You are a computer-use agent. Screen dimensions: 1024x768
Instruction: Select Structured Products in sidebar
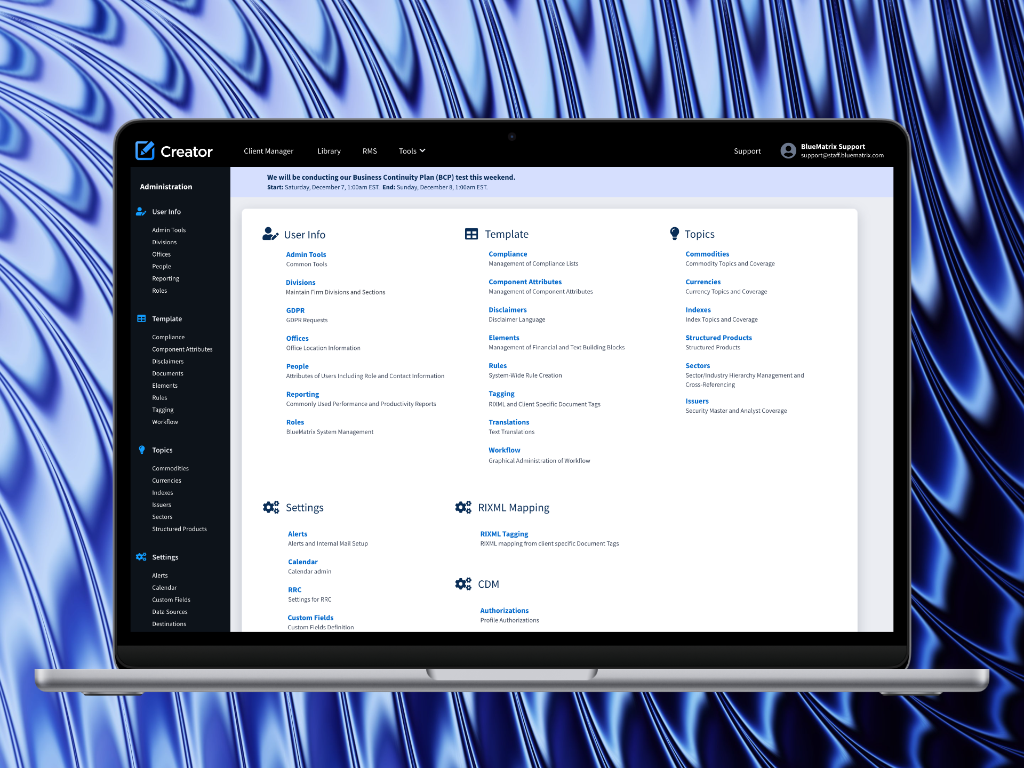(x=179, y=529)
